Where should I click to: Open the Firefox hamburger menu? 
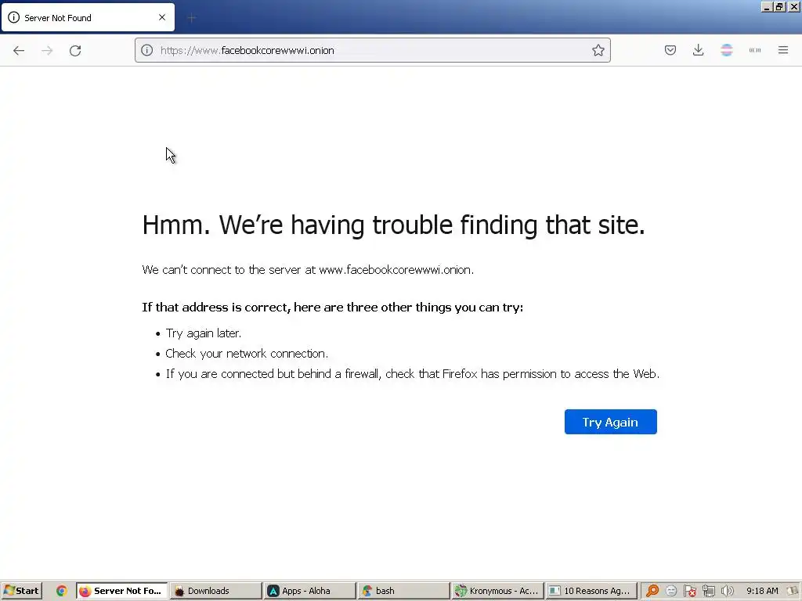[783, 50]
